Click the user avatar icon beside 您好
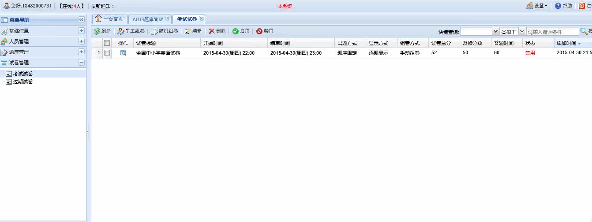This screenshot has width=592, height=222. [6, 6]
